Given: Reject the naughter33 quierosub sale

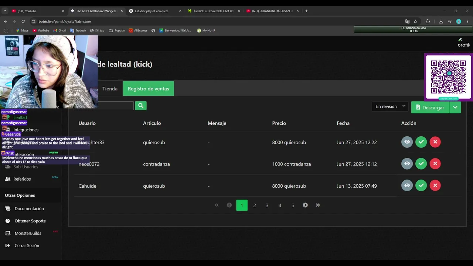Looking at the screenshot, I should coord(435,142).
